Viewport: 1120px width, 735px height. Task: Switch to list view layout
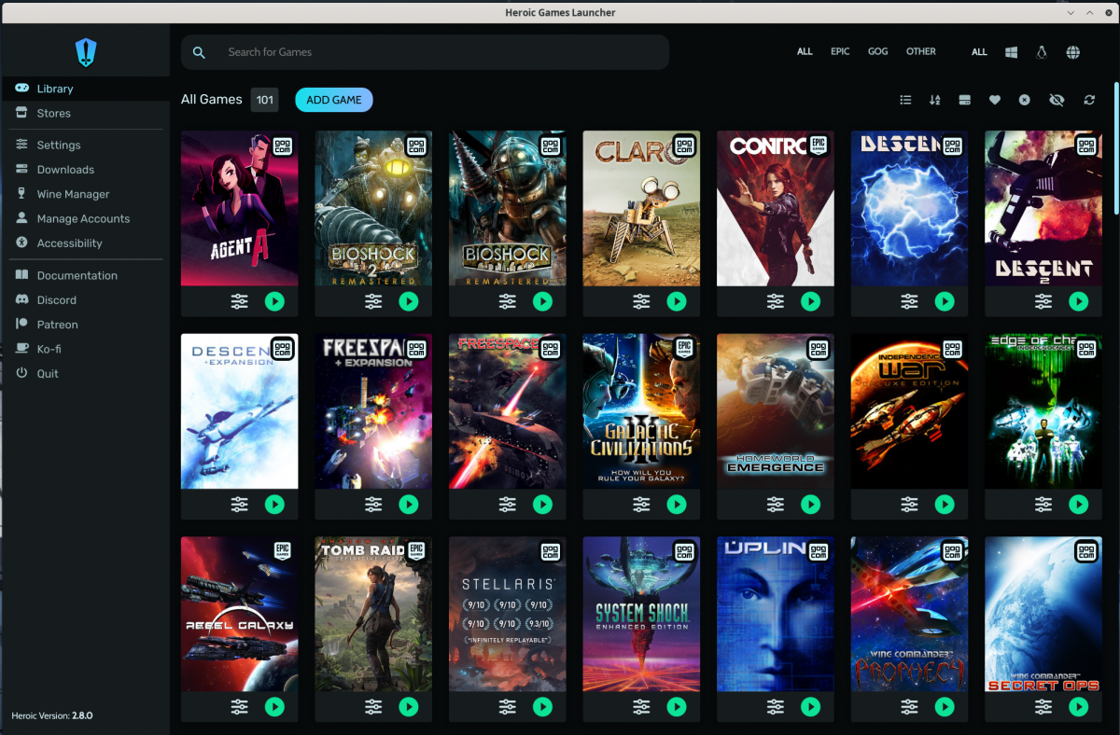click(904, 99)
